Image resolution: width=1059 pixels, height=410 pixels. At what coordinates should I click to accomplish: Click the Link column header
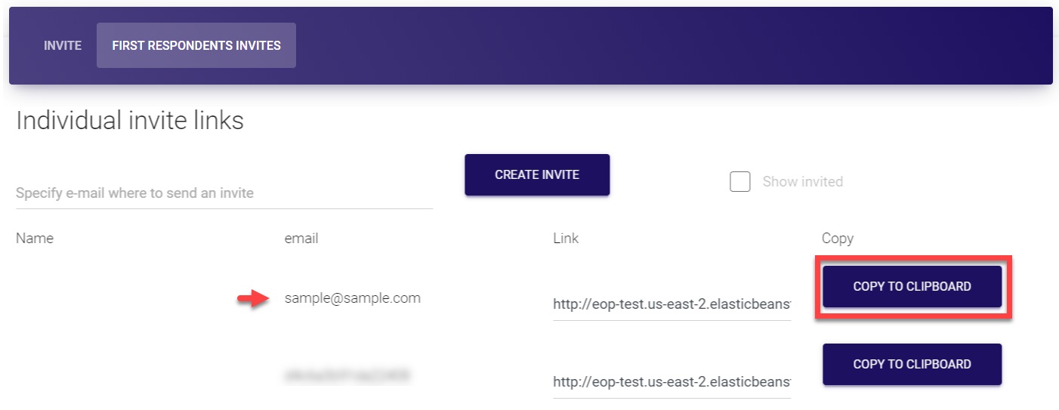point(566,239)
